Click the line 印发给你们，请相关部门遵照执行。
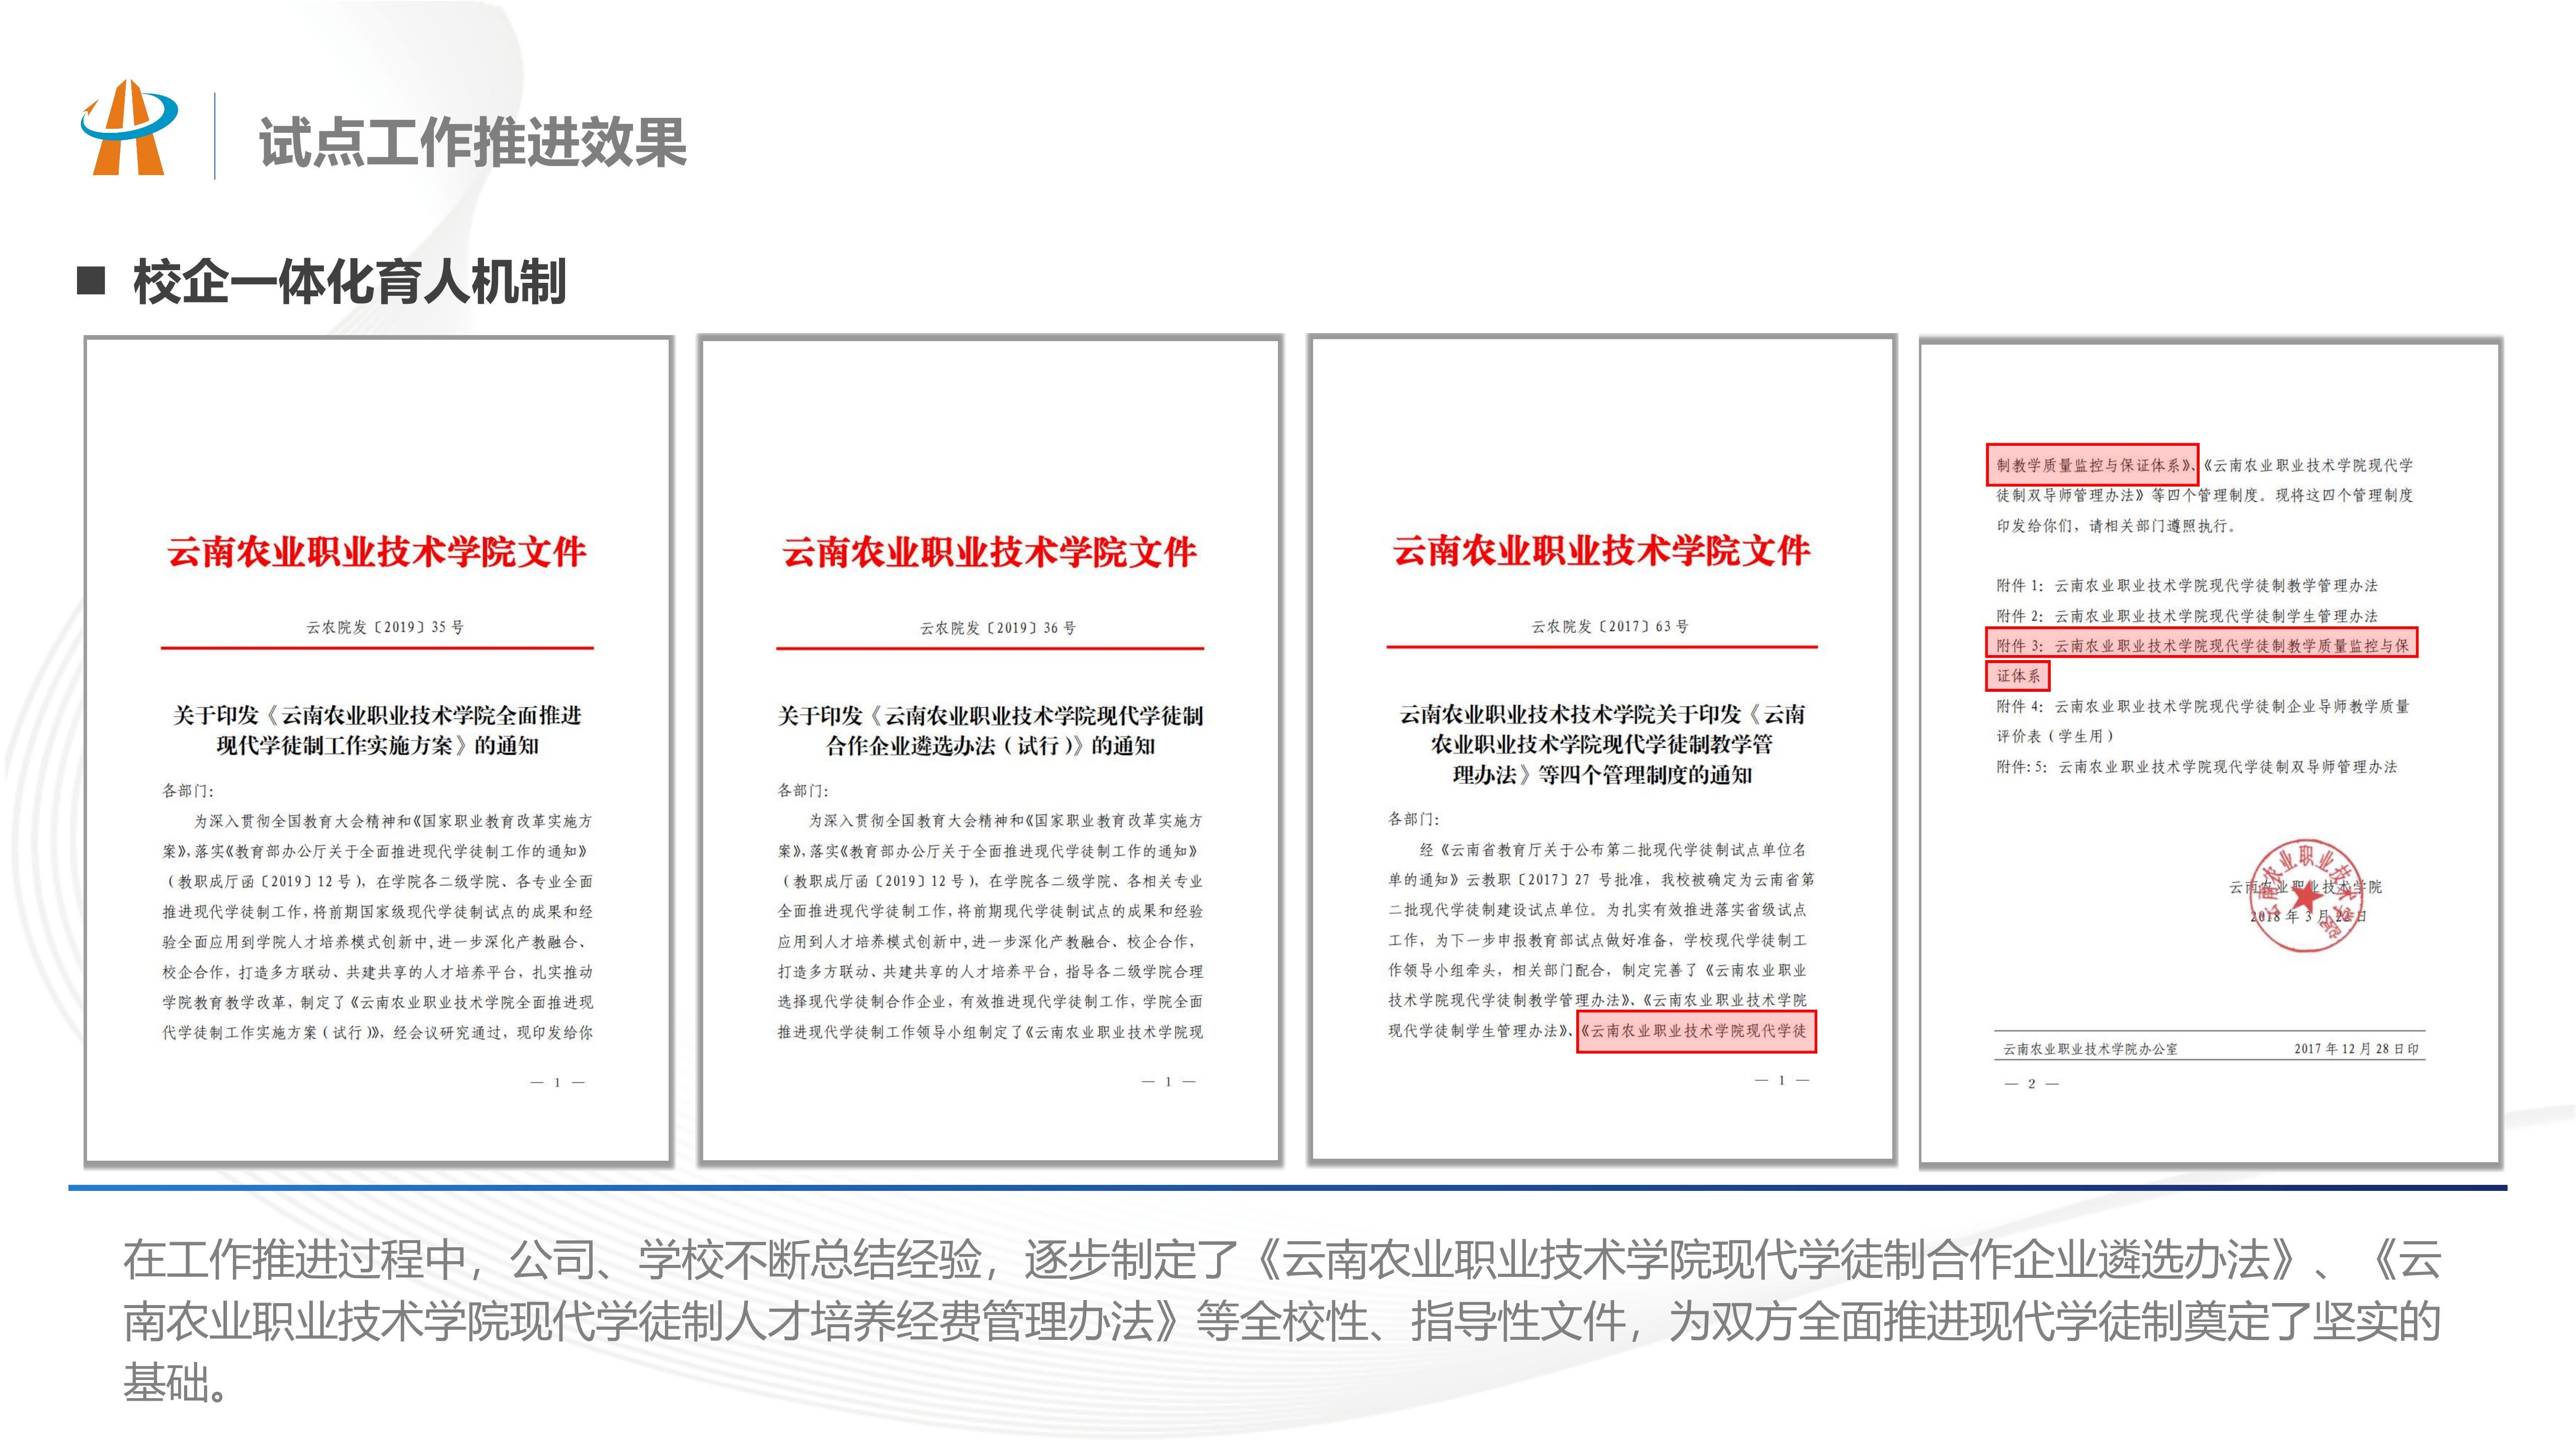2576x1449 pixels. pyautogui.click(x=2116, y=526)
